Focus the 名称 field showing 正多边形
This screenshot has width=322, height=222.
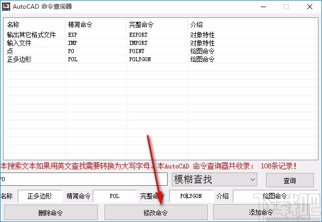(x=40, y=196)
